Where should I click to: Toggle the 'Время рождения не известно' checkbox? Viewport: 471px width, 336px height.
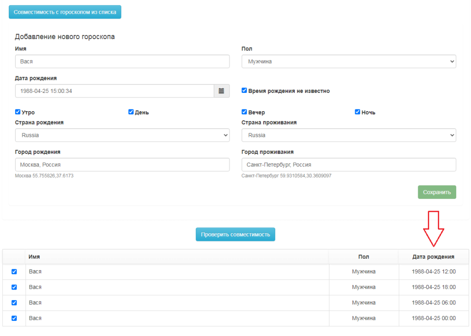tap(244, 91)
